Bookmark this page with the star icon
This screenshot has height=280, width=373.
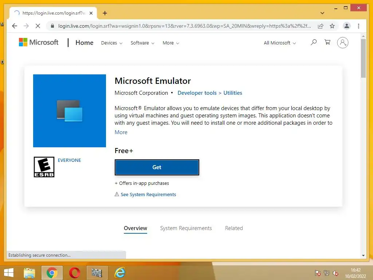(332, 26)
